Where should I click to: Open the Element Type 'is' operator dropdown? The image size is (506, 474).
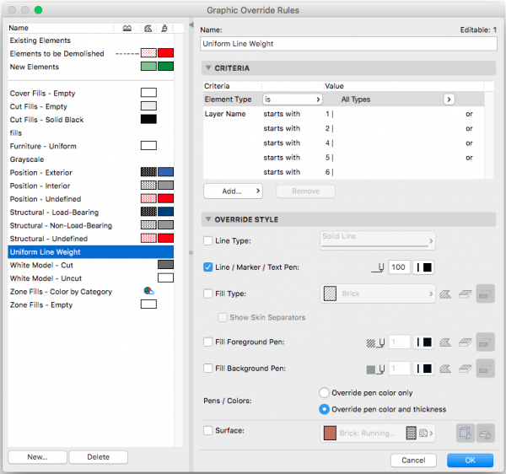click(x=293, y=100)
